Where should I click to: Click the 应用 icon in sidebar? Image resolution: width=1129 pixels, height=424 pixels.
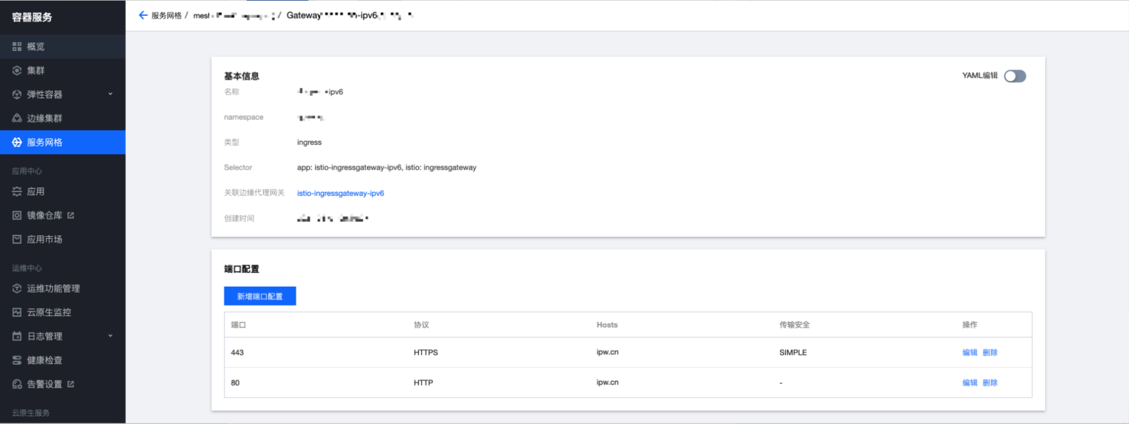[17, 192]
